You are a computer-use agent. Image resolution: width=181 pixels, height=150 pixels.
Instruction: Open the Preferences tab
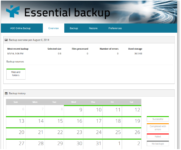[x=115, y=28]
